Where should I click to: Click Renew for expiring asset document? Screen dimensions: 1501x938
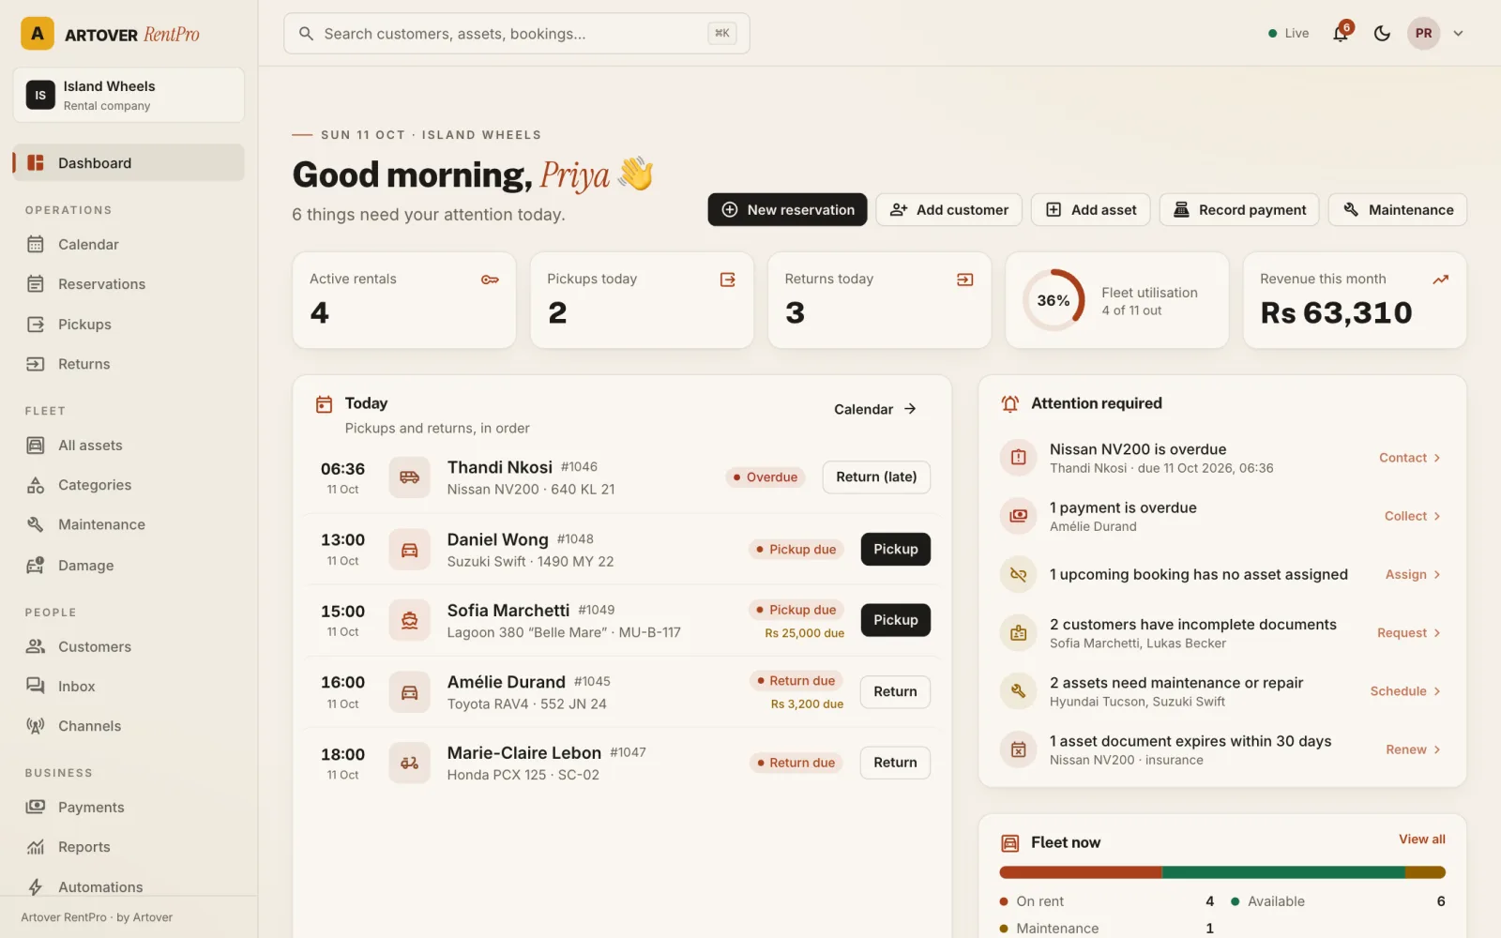[x=1413, y=749]
